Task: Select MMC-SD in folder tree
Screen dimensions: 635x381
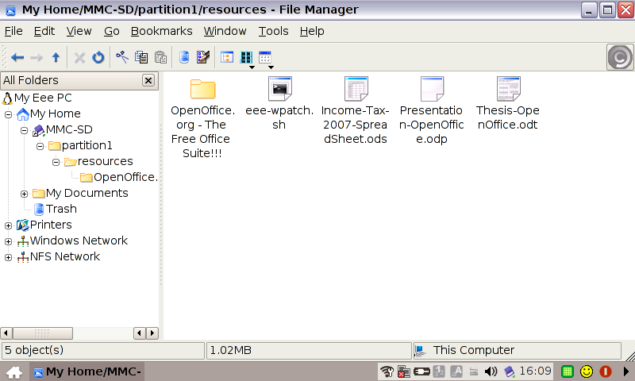Action: tap(69, 129)
